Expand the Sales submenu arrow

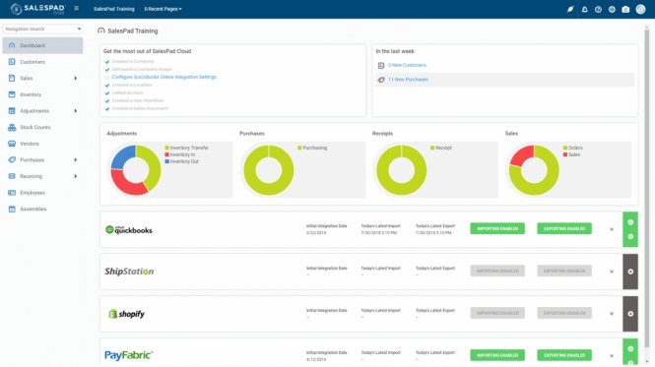tap(76, 78)
